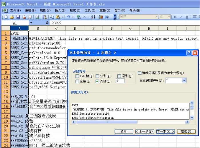The width and height of the screenshot is (200, 148).
Task: Click the 其他 delimiter text field containing @
Action: click(x=120, y=81)
